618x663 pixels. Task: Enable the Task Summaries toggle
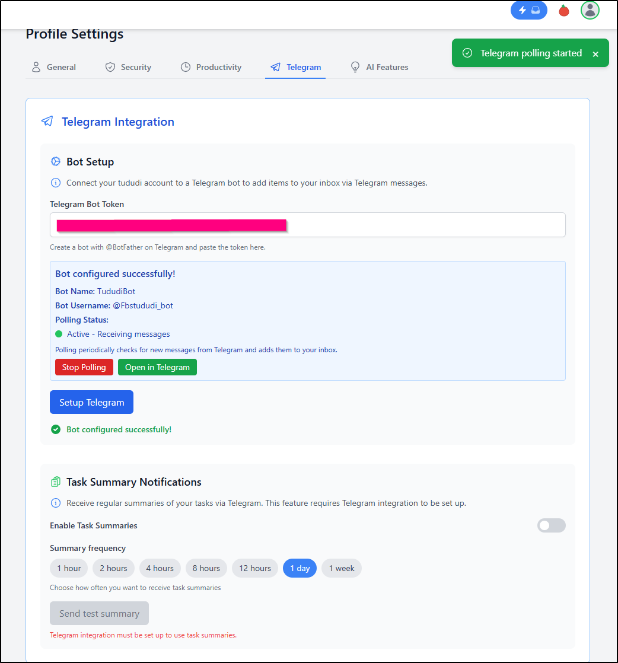click(551, 525)
